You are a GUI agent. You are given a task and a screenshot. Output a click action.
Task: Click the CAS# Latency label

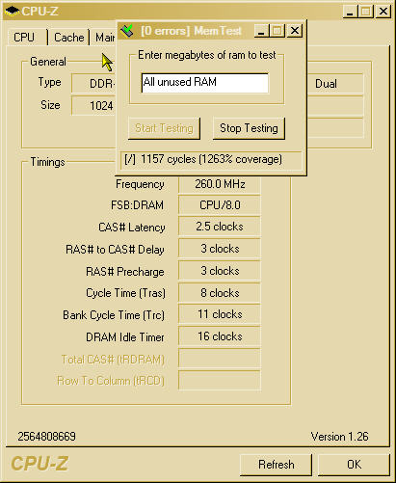pyautogui.click(x=132, y=228)
